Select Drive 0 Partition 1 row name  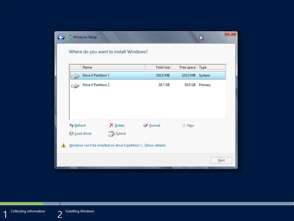pos(96,75)
